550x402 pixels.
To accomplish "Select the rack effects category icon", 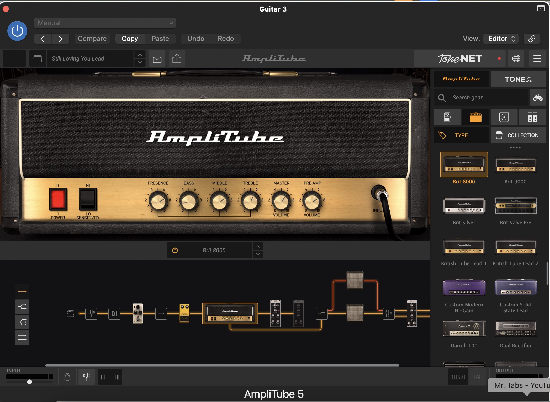I will tap(532, 117).
